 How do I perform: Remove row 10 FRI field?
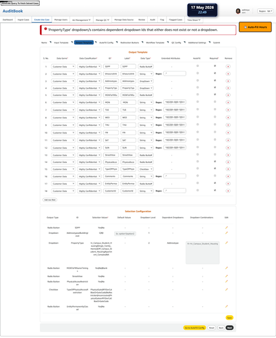[x=228, y=132]
